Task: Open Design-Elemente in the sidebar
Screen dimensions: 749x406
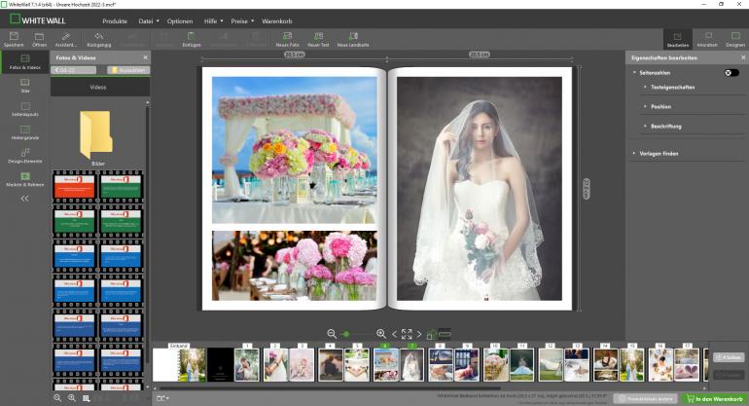Action: click(x=25, y=156)
